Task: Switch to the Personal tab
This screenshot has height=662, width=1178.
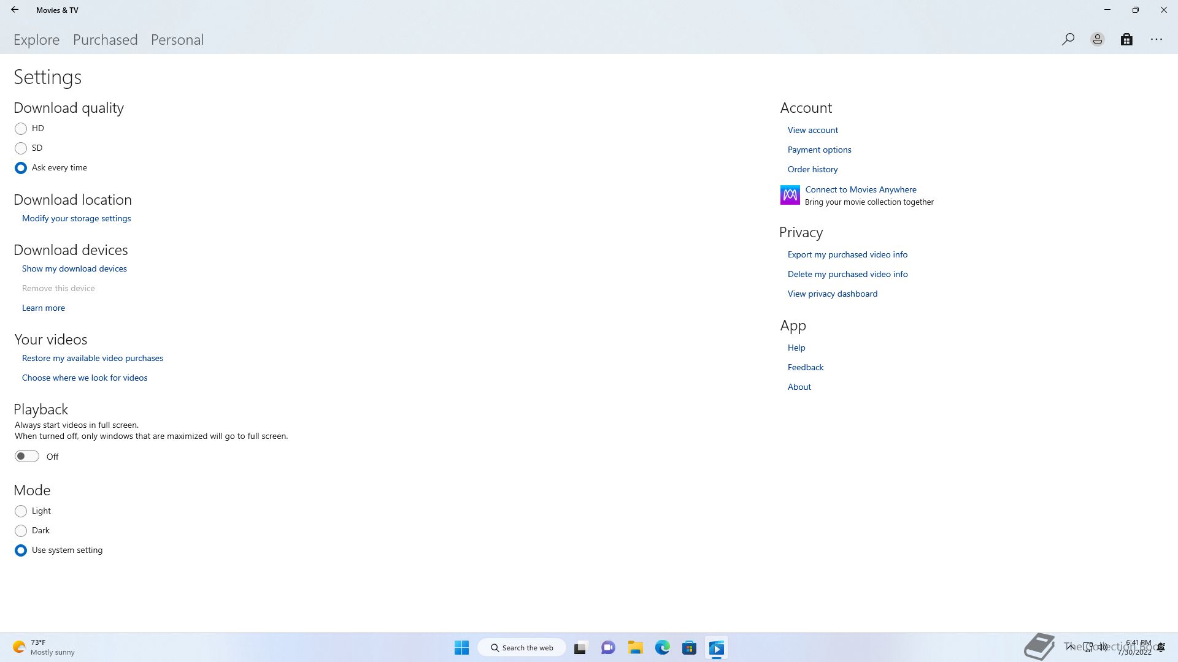Action: pyautogui.click(x=177, y=40)
